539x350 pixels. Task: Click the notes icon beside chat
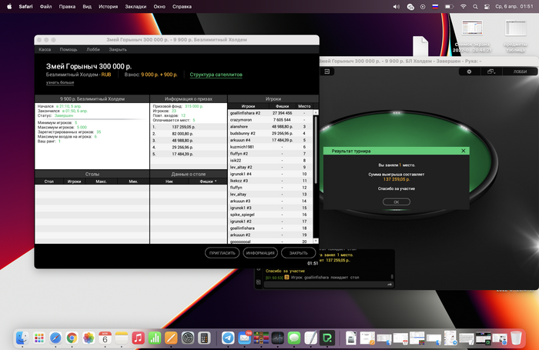(x=259, y=282)
